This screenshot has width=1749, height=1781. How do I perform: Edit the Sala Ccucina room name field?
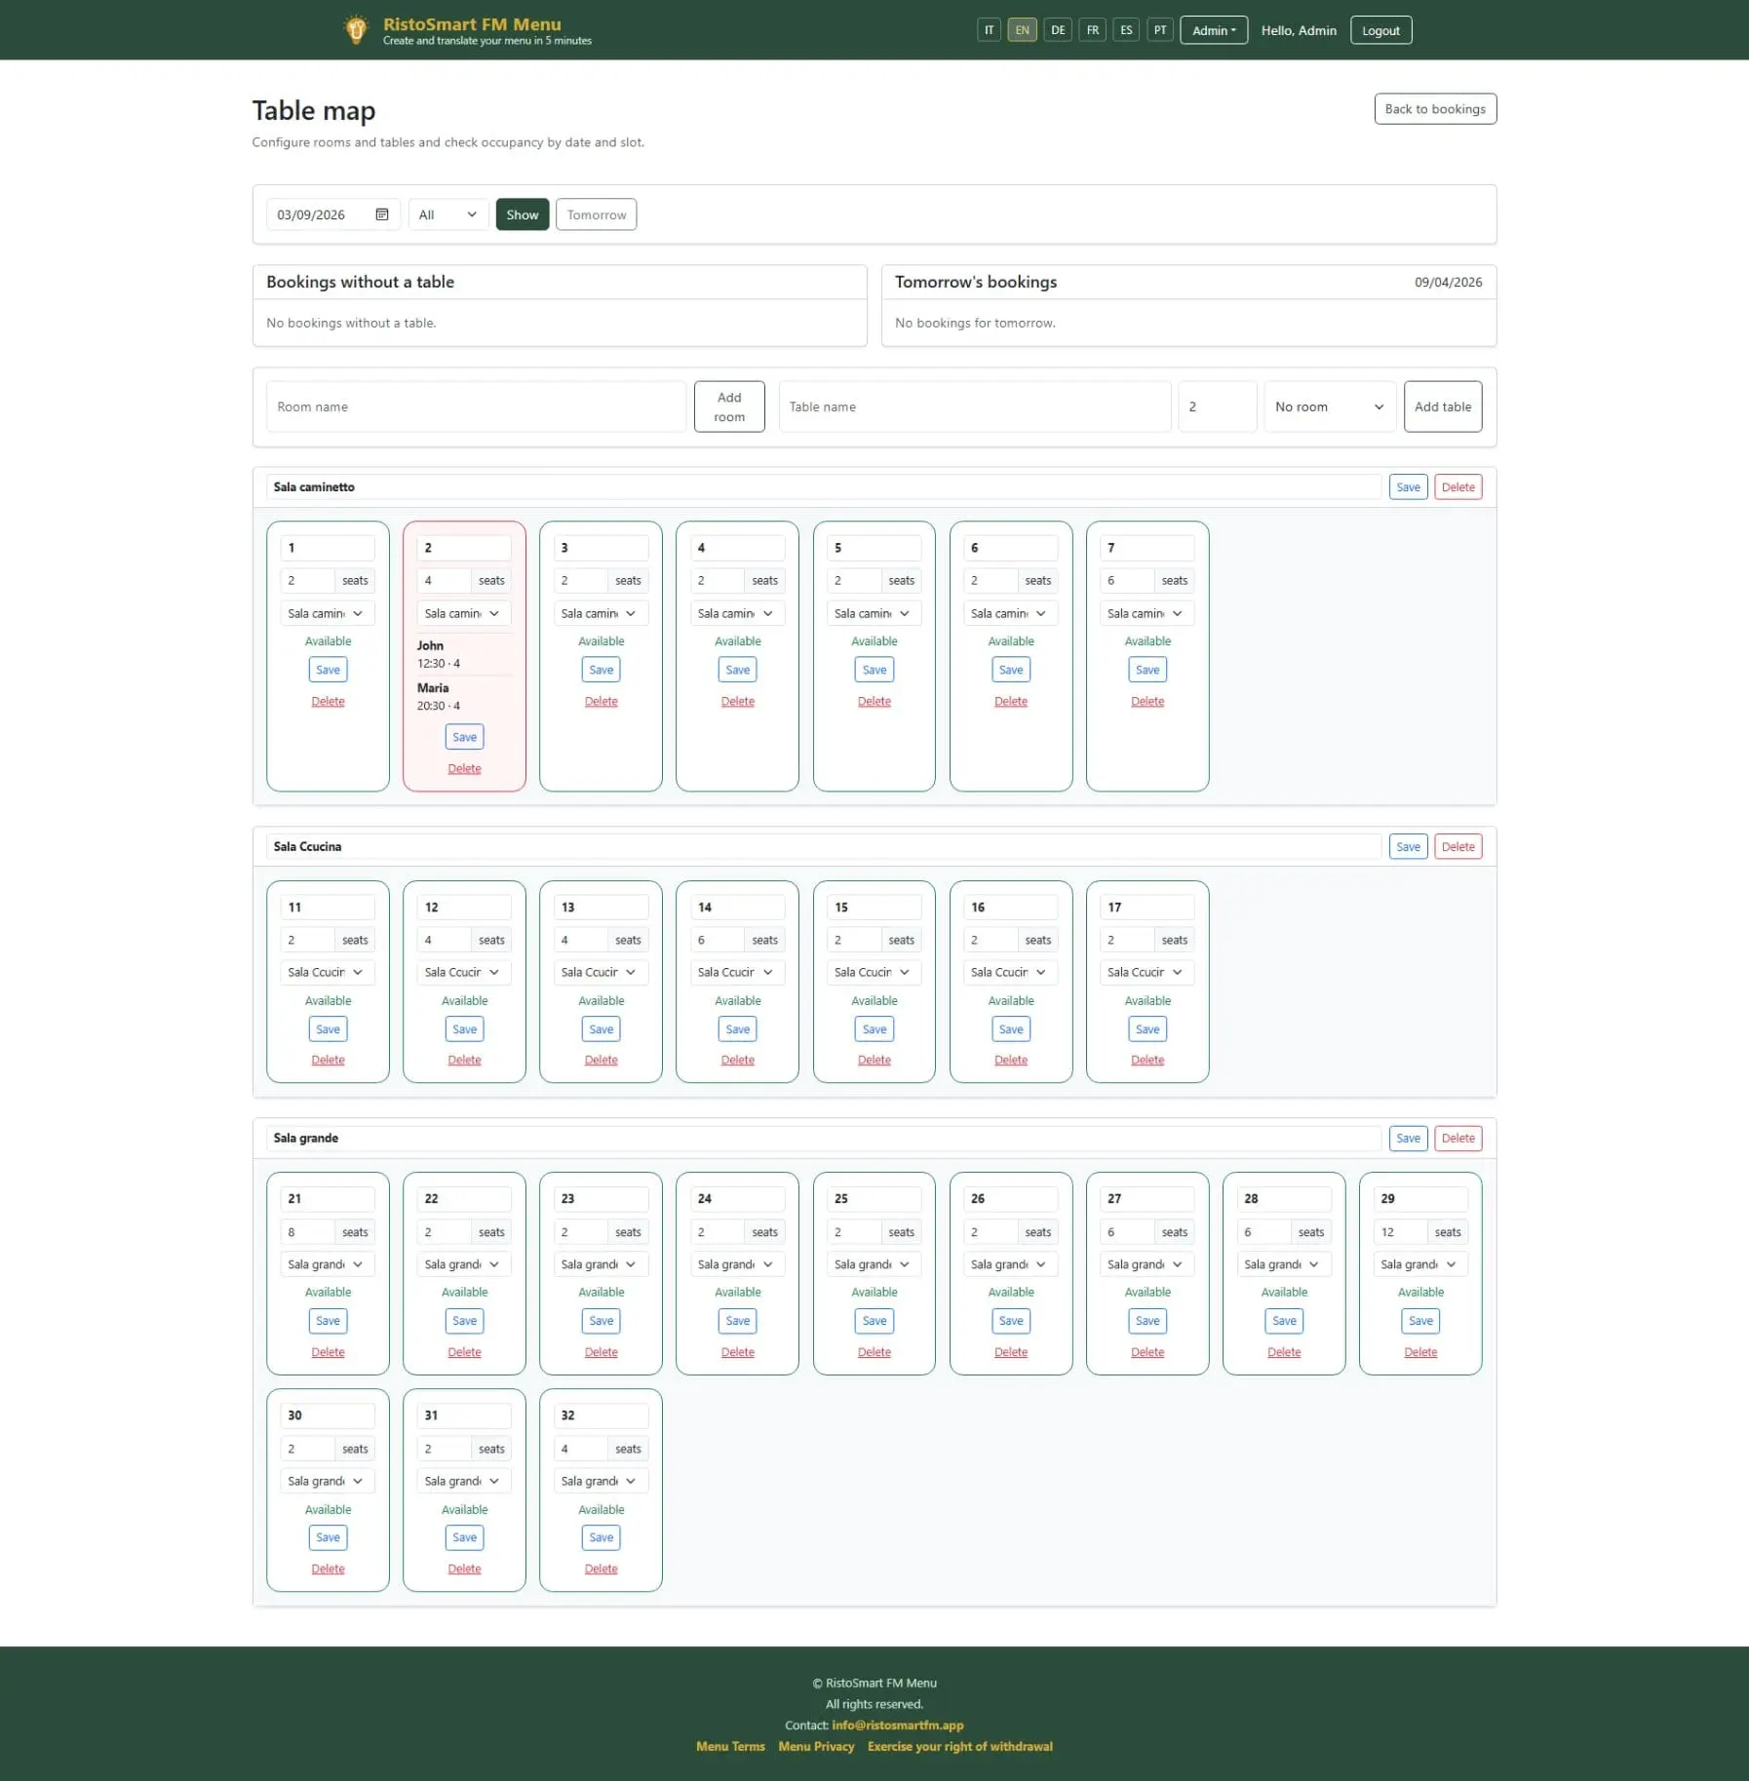tap(823, 847)
